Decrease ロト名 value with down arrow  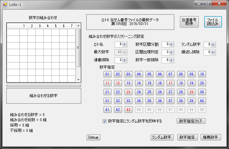coord(125,46)
